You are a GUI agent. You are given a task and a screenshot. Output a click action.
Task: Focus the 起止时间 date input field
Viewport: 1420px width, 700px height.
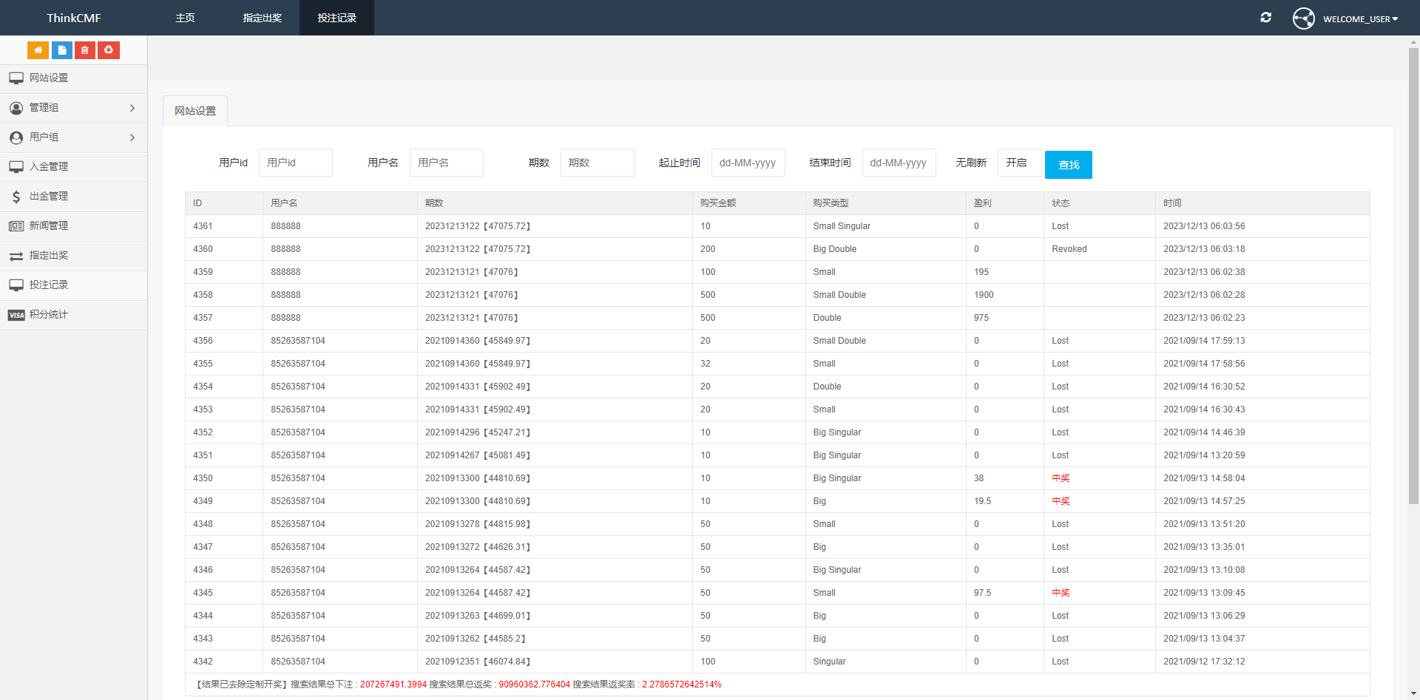pos(748,163)
